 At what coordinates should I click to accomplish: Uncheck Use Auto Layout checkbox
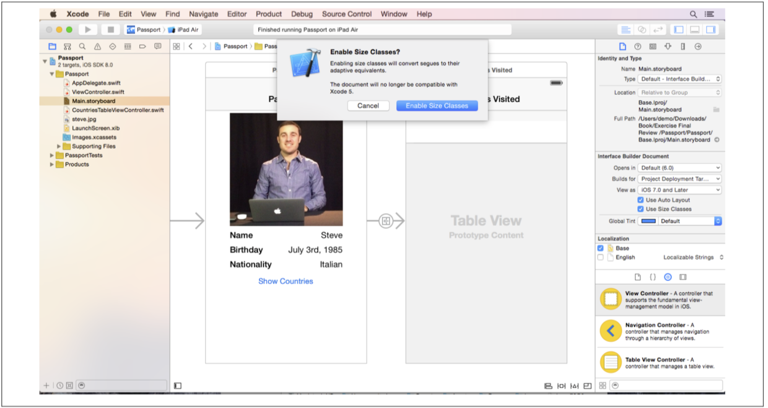coord(641,200)
